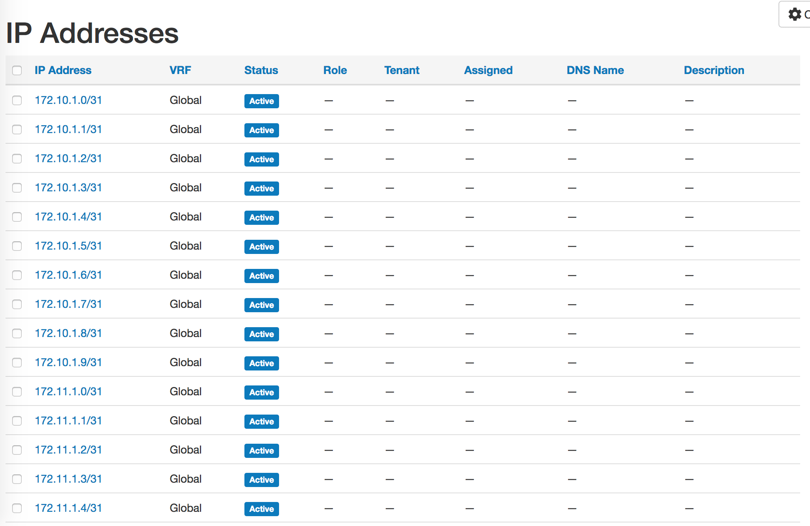This screenshot has width=810, height=526.
Task: Sort by the Assigned column header
Action: point(488,70)
